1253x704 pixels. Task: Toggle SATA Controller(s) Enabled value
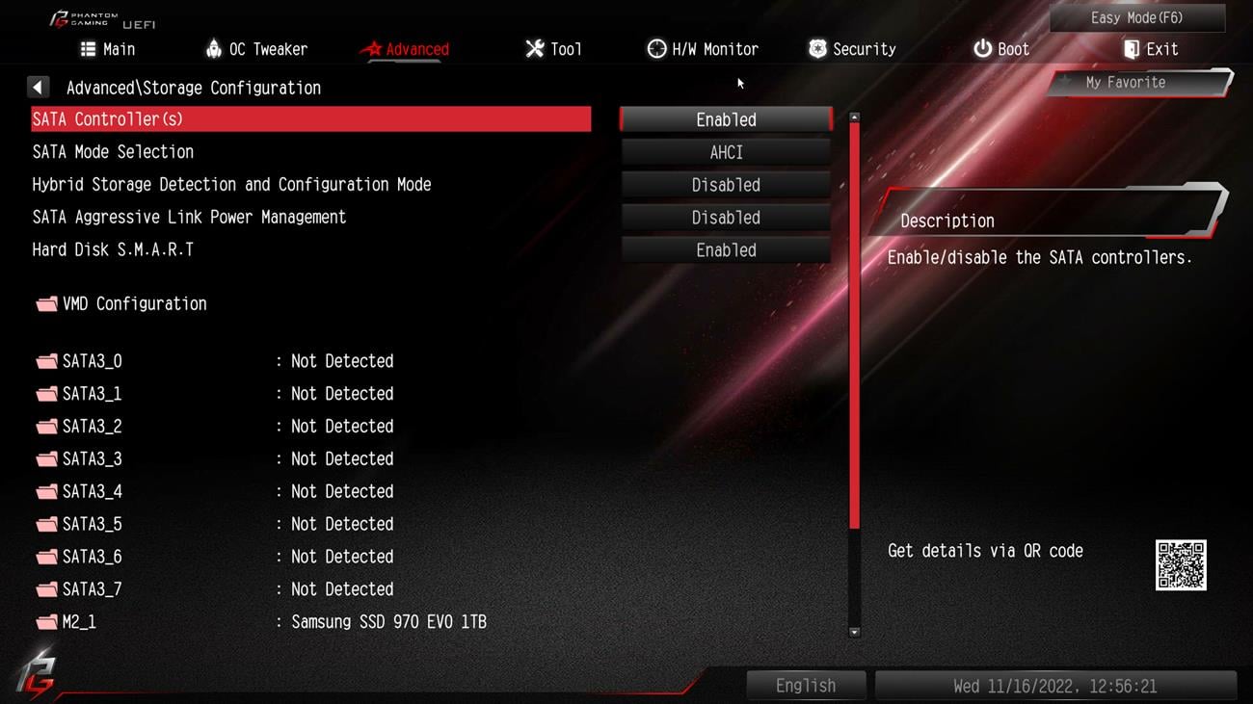point(726,119)
